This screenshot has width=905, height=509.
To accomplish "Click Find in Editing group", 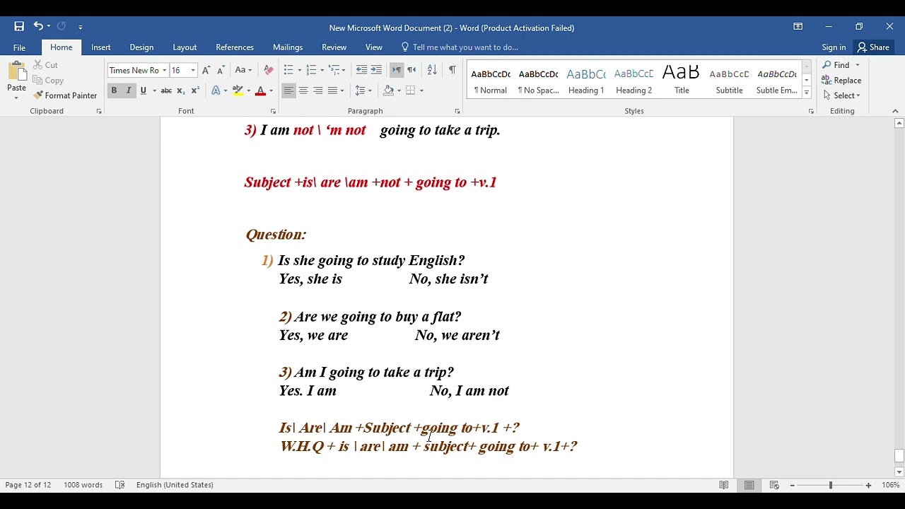I will pyautogui.click(x=836, y=65).
